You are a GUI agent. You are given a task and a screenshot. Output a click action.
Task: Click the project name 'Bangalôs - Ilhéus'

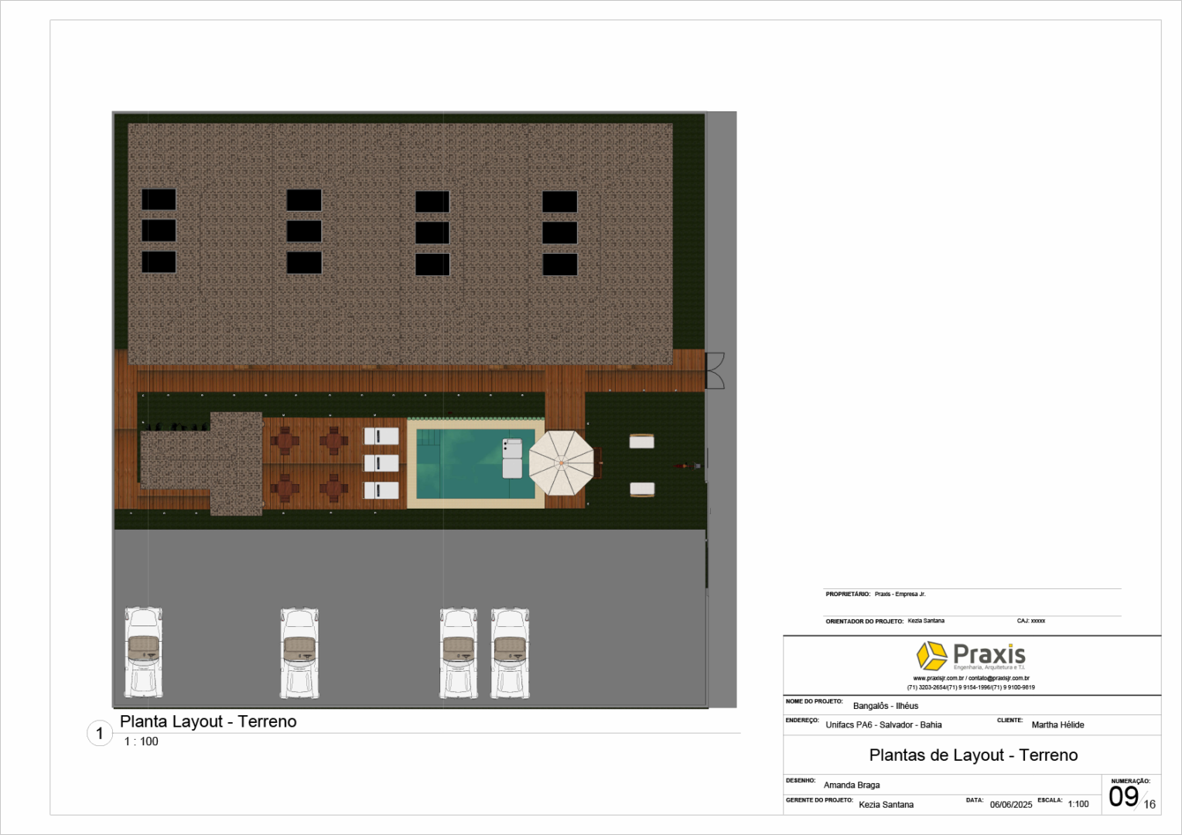pos(886,706)
